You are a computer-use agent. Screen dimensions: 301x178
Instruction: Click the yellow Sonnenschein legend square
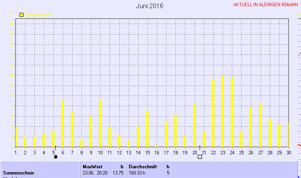tap(21, 15)
